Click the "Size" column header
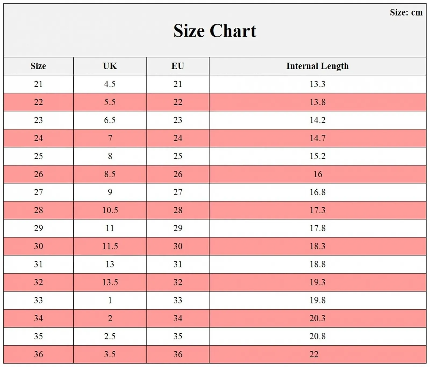The height and width of the screenshot is (367, 430). pos(38,66)
